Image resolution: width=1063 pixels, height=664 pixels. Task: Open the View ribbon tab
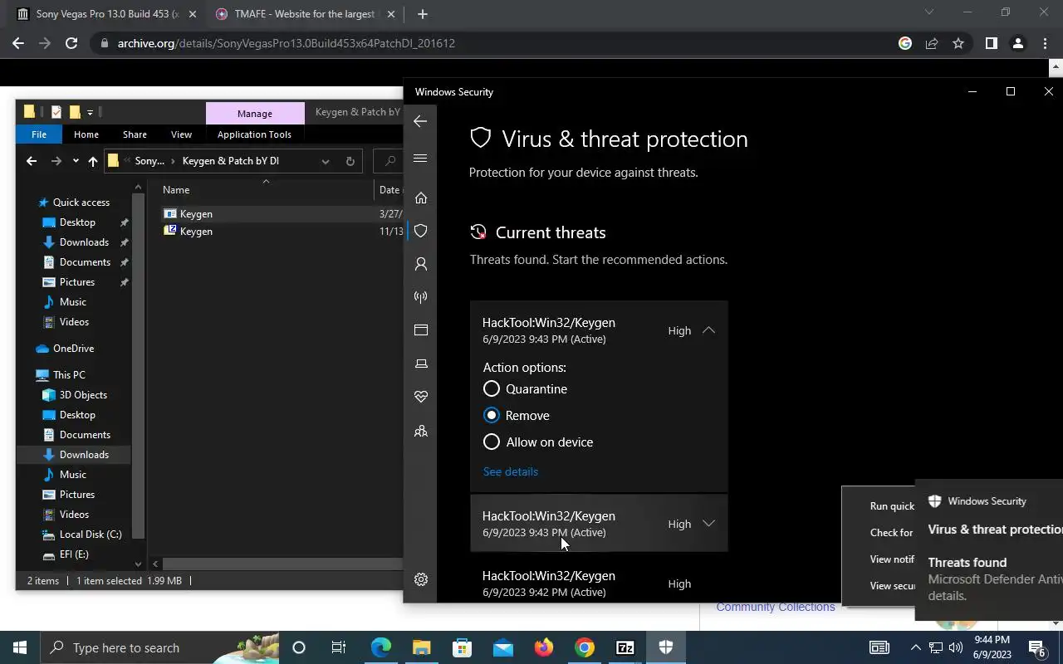click(181, 134)
